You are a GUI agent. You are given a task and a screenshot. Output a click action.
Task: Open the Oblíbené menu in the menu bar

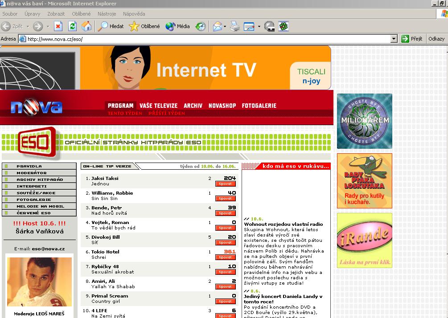(81, 14)
